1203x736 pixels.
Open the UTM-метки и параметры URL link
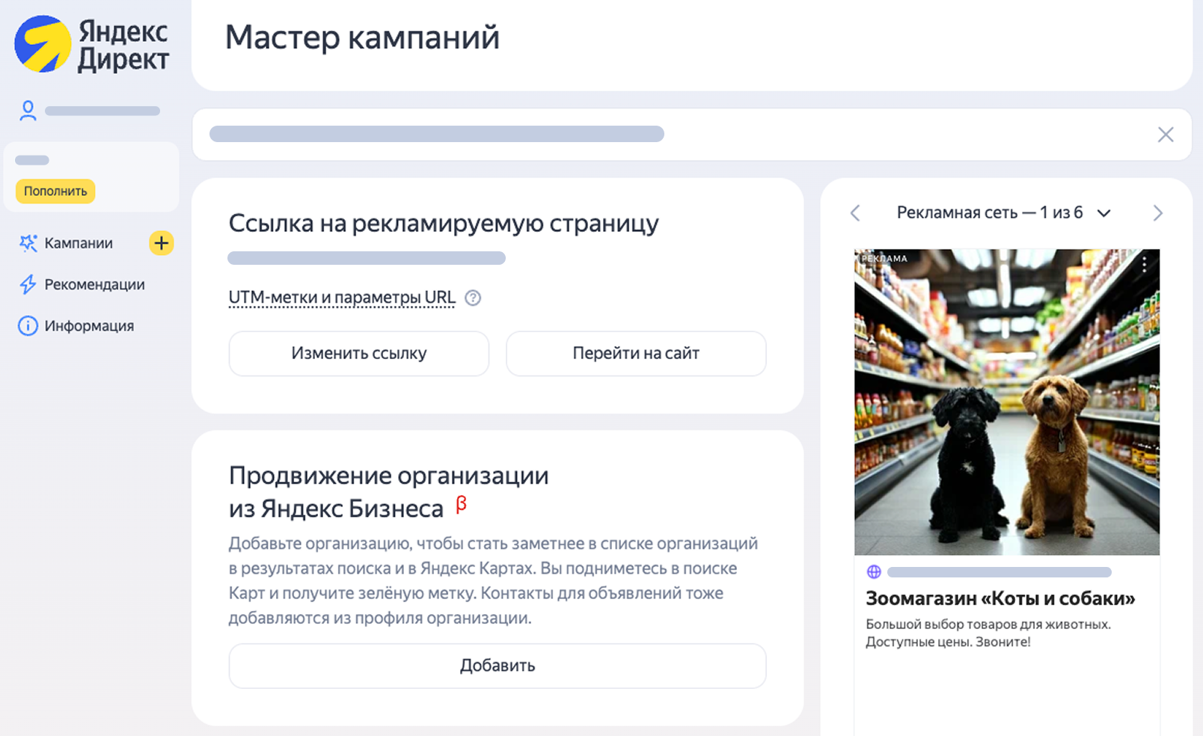(x=341, y=297)
